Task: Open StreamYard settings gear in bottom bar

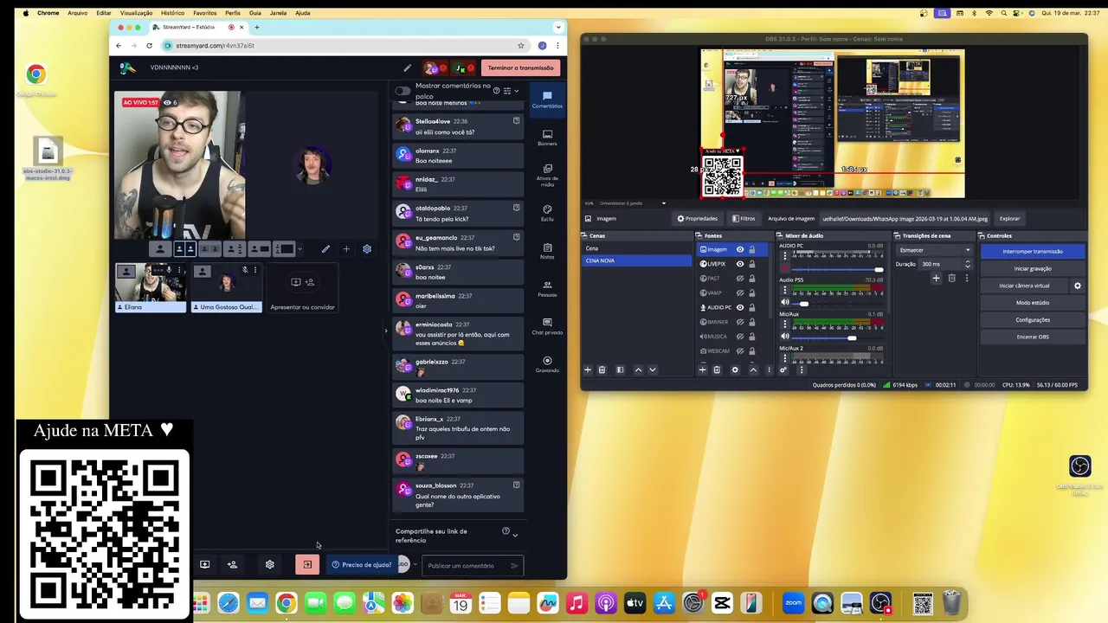Action: point(270,565)
